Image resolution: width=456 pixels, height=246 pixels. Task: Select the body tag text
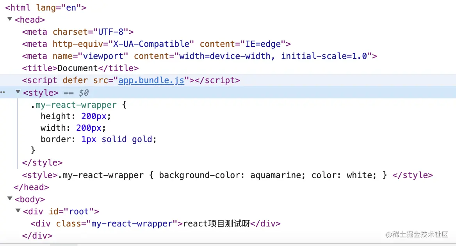[30, 200]
